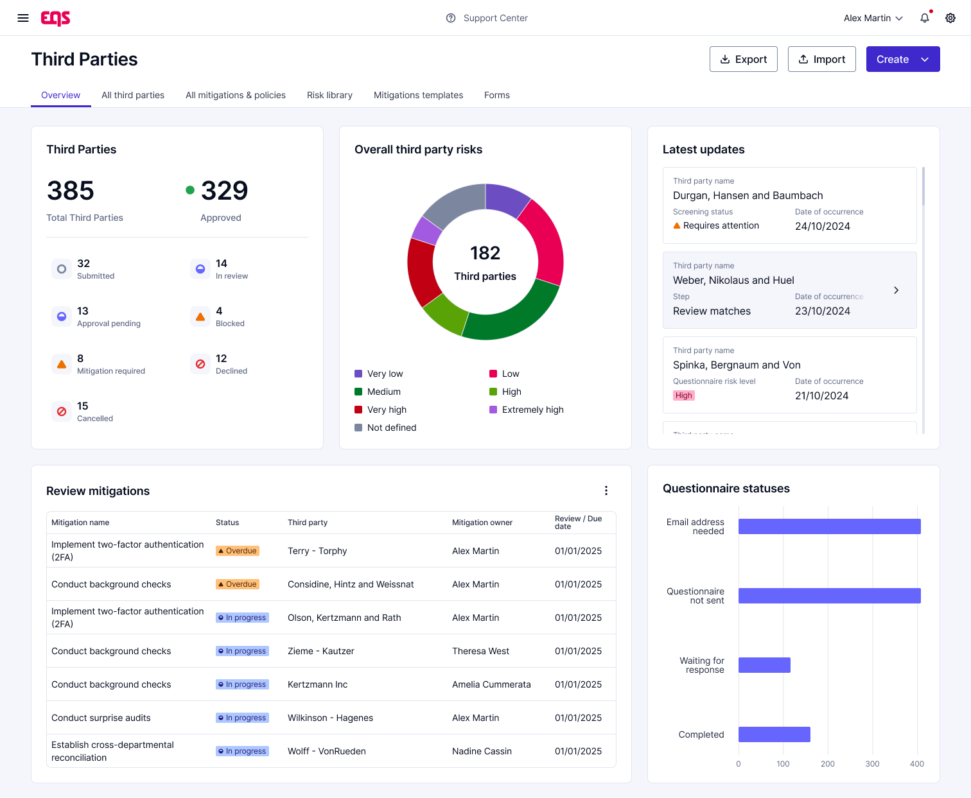The image size is (971, 798).
Task: Open the settings gear icon
Action: (950, 18)
